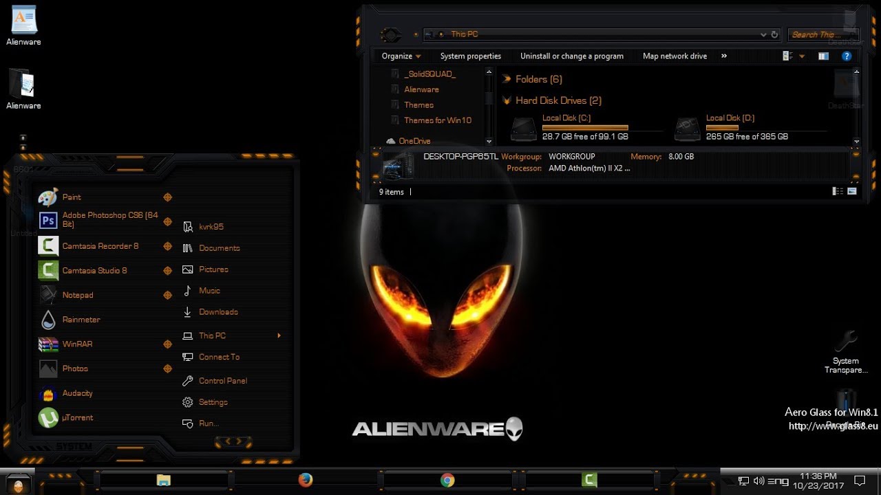Viewport: 881px width, 495px height.
Task: Click Map network drive in Explorer
Action: point(675,56)
